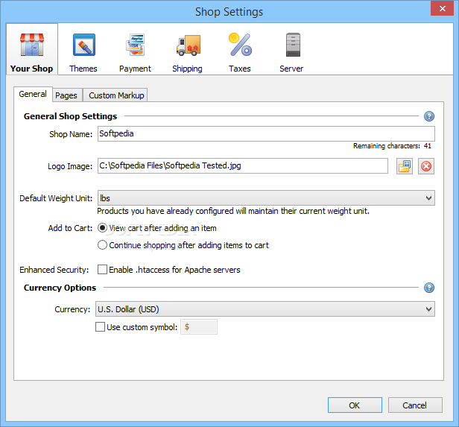Switch to the Pages tab
Screen dimensions: 459x427
click(x=66, y=95)
